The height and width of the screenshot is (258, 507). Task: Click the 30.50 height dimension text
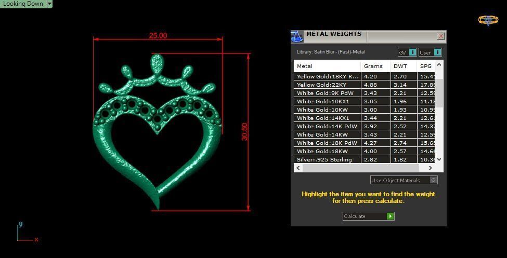point(244,132)
